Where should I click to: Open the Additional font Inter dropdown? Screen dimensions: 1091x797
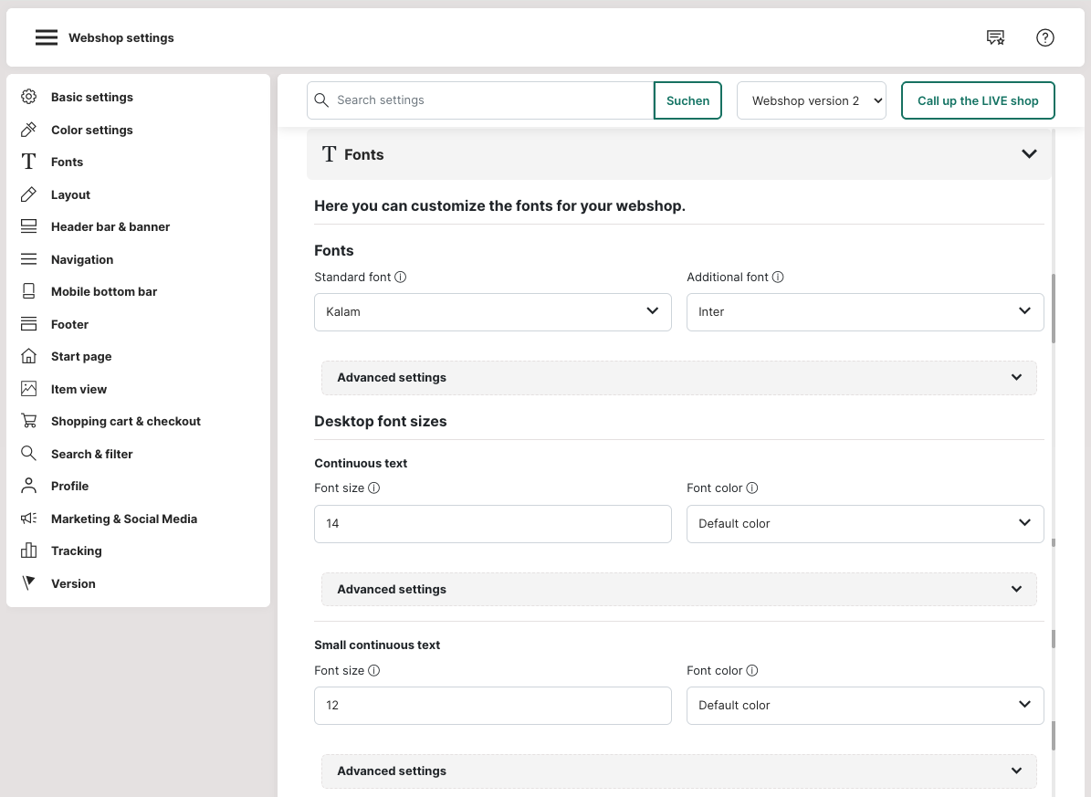coord(865,311)
